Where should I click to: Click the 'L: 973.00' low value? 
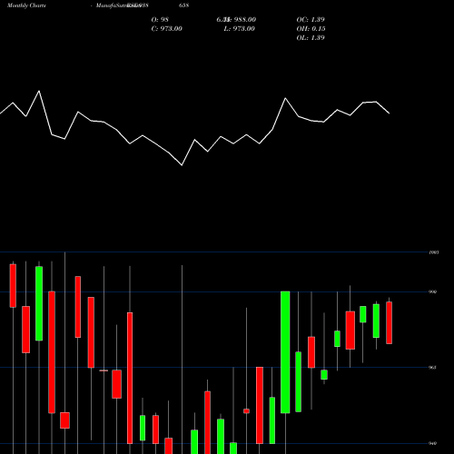(240, 29)
